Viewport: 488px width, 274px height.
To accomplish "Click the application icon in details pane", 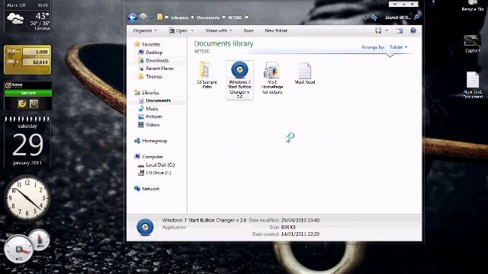I will click(145, 227).
